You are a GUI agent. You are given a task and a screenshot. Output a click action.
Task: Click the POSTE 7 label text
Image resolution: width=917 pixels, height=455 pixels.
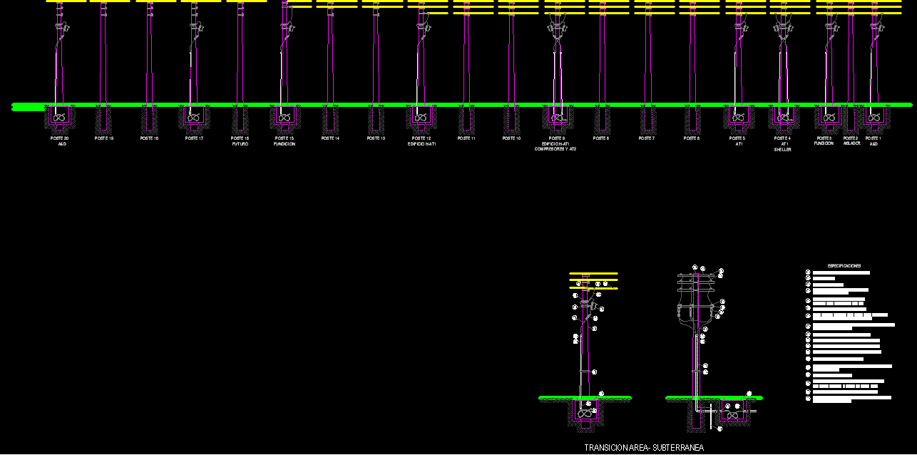647,138
